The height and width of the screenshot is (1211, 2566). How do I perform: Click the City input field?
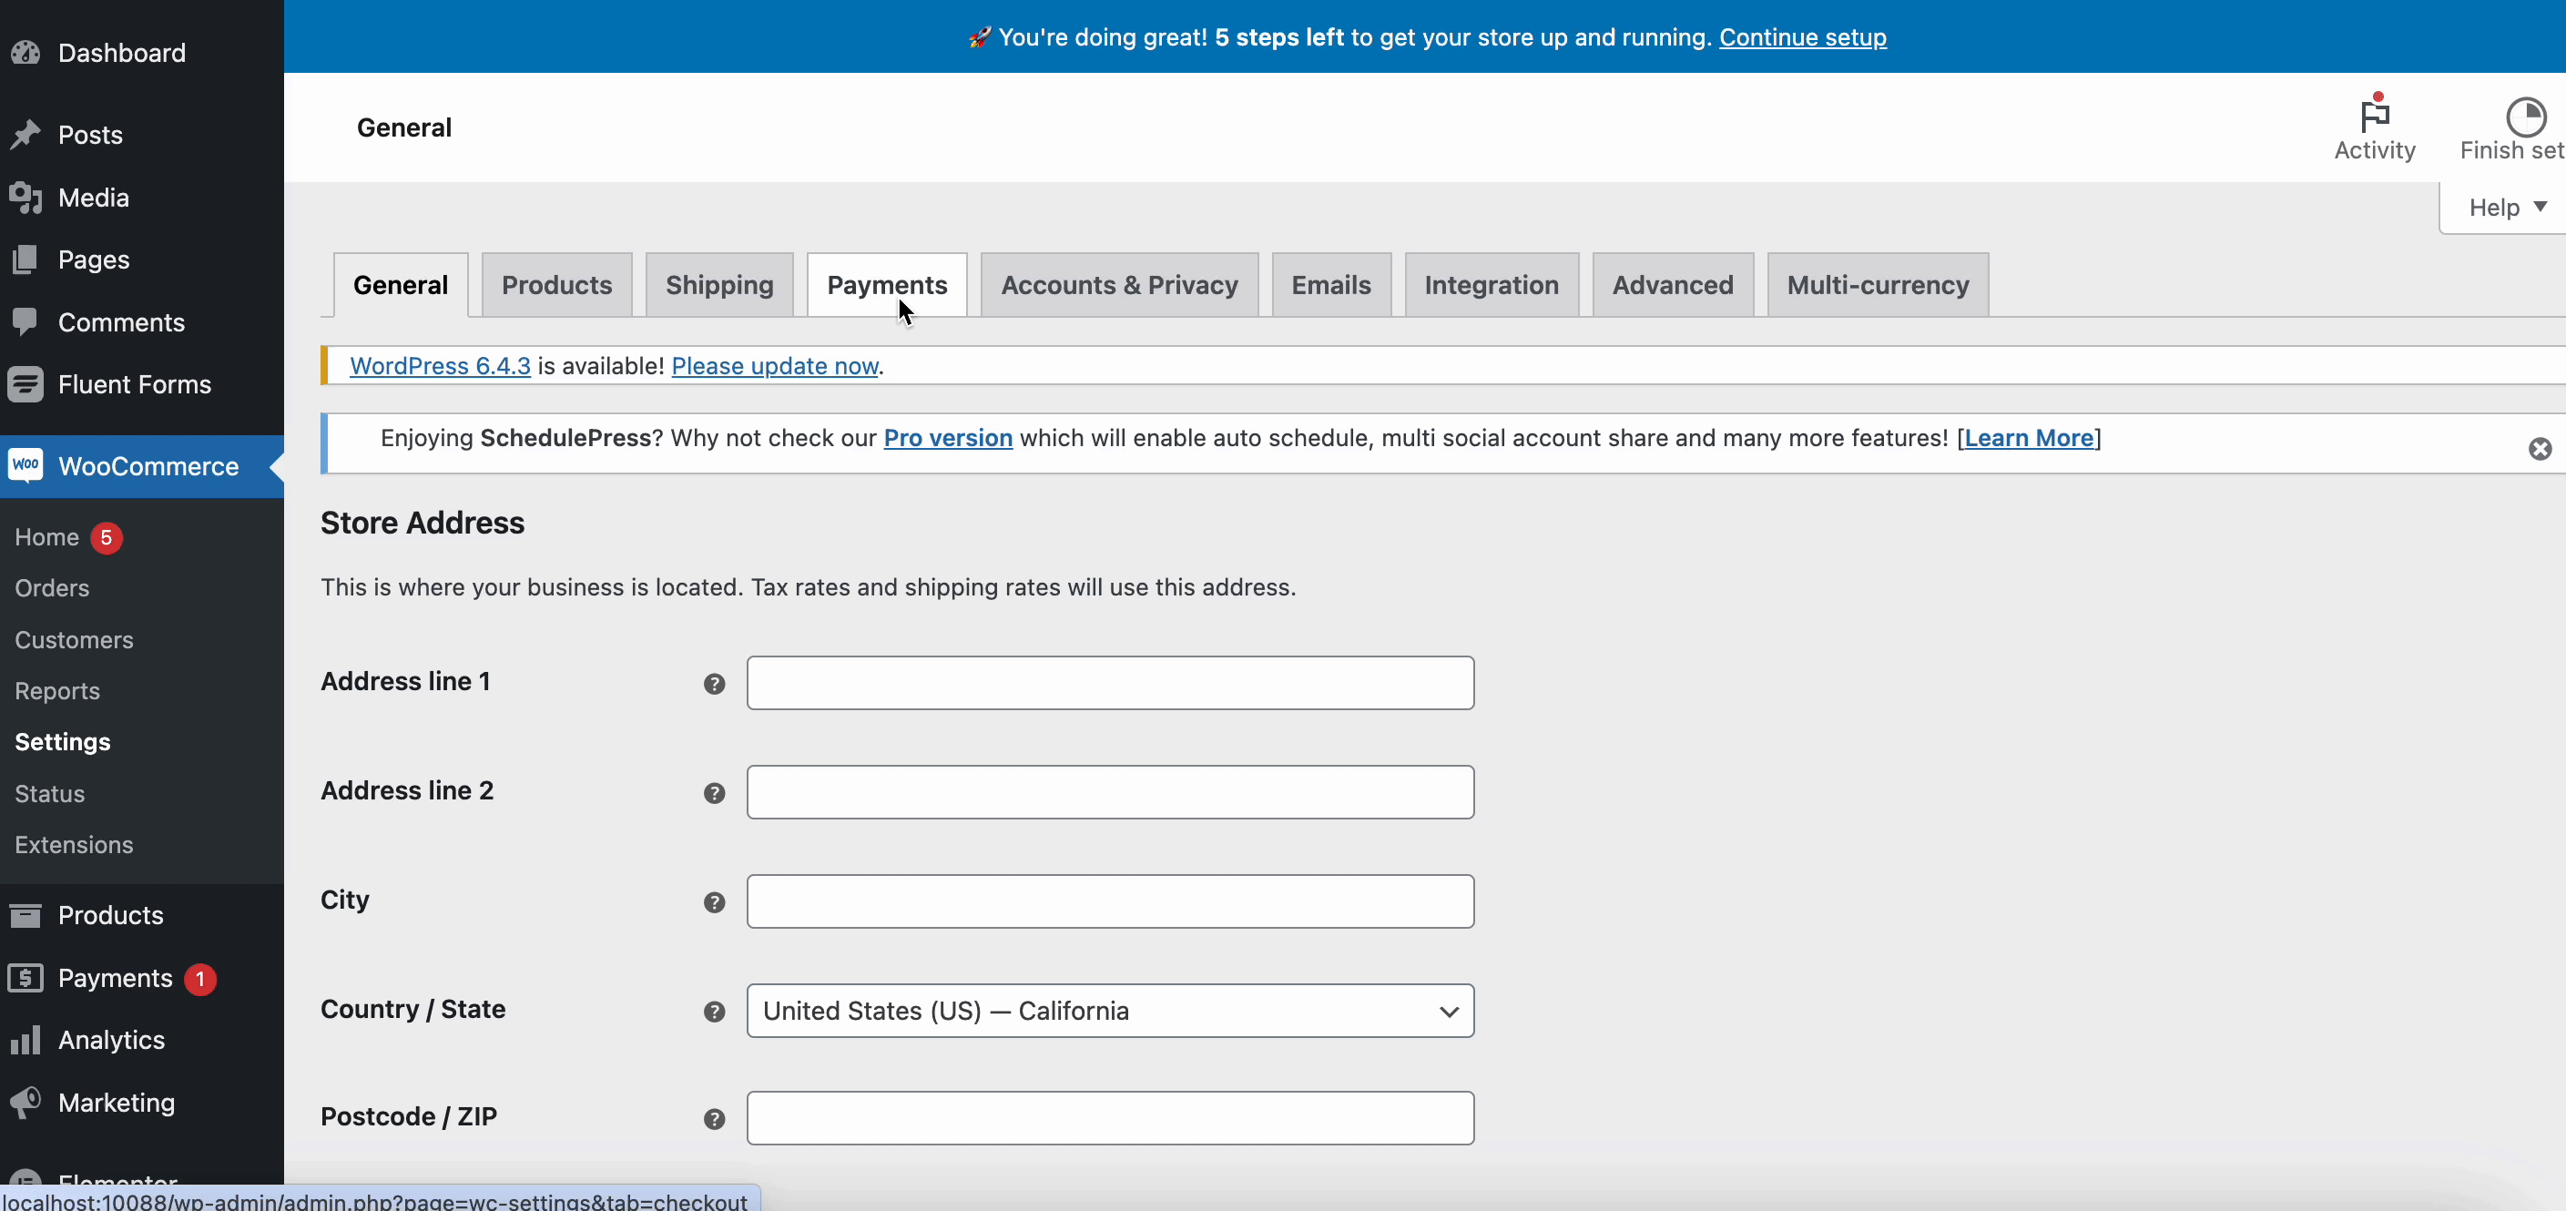[x=1109, y=901]
